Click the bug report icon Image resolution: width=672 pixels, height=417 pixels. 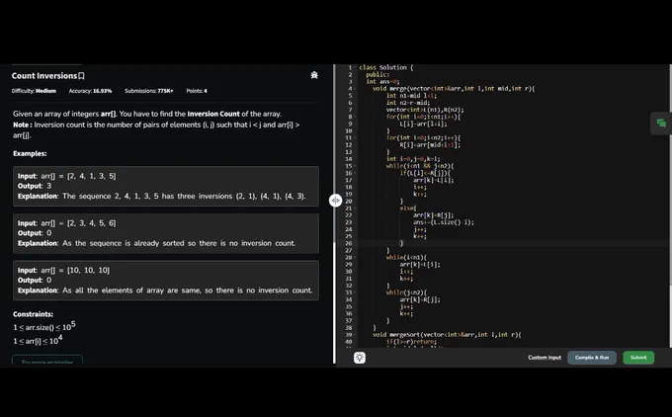[314, 75]
